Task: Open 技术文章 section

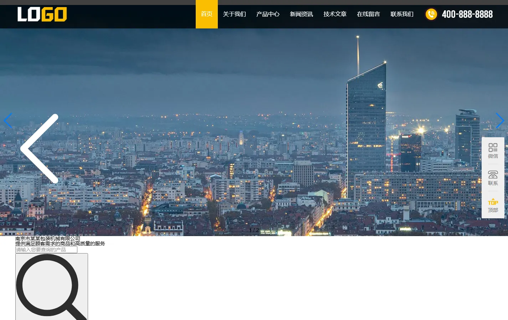Action: pyautogui.click(x=335, y=14)
